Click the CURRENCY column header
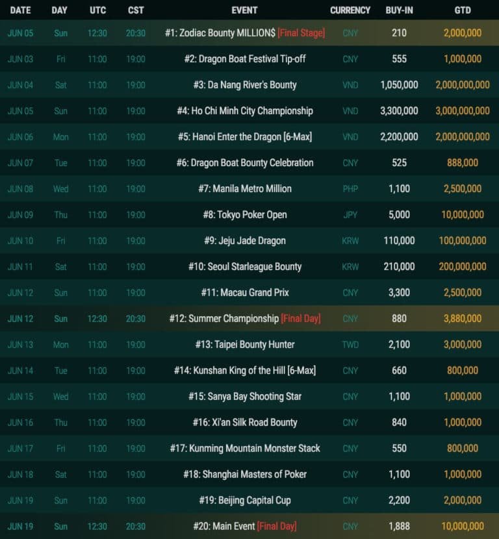The height and width of the screenshot is (539, 499). [350, 10]
